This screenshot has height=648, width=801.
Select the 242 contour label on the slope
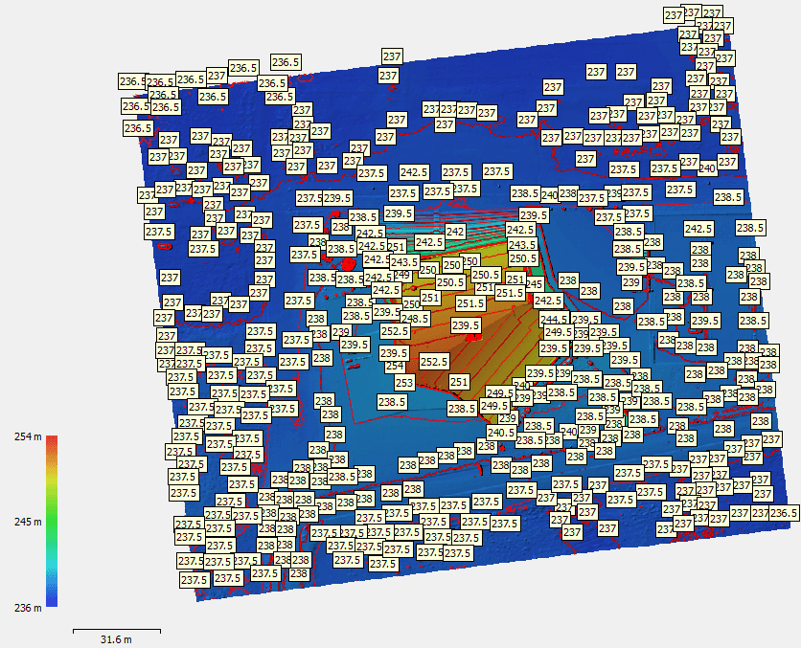455,232
